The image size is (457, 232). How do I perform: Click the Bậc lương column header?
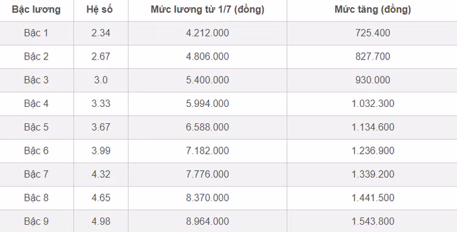pos(36,10)
